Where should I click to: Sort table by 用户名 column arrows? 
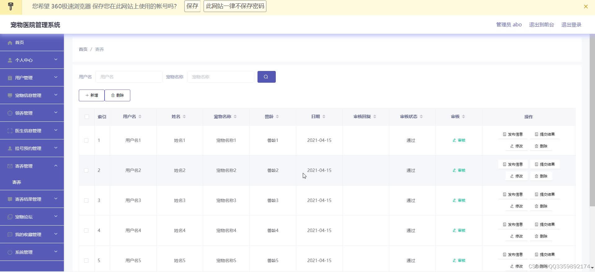(x=140, y=116)
